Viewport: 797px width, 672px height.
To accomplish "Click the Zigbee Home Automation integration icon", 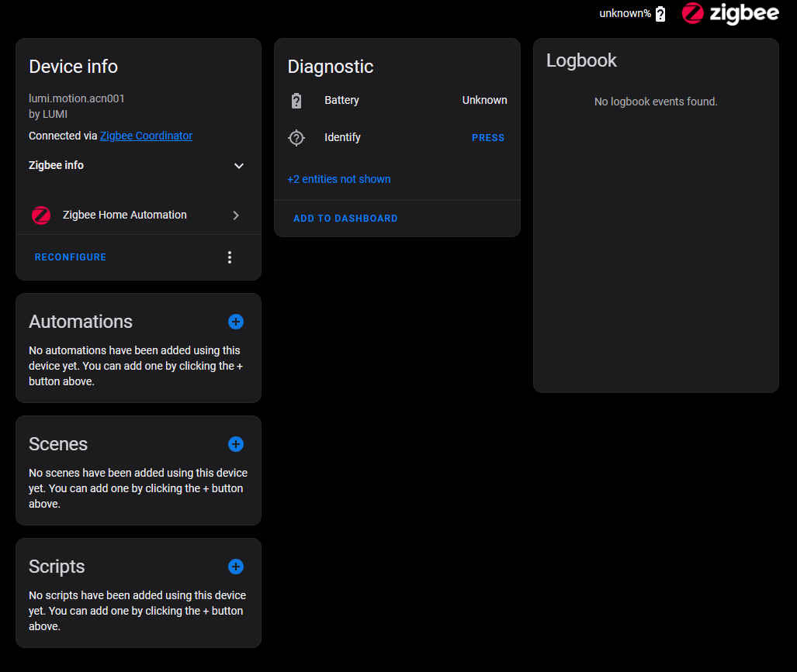I will [41, 215].
